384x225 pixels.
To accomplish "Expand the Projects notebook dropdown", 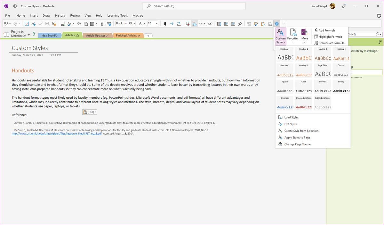I will click(x=29, y=34).
